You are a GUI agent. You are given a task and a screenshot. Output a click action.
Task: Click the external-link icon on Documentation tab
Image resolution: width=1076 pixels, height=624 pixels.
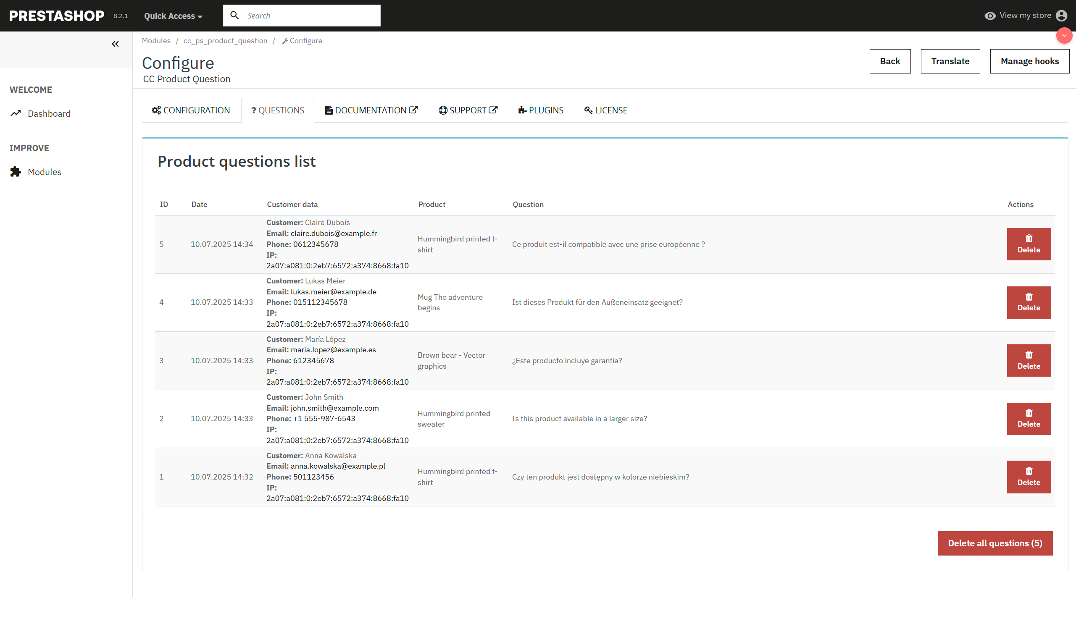pos(414,109)
